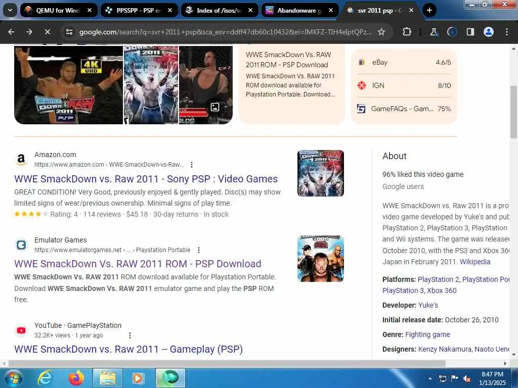Launch Internet Explorer from taskbar
This screenshot has height=388, width=518.
pos(45,378)
